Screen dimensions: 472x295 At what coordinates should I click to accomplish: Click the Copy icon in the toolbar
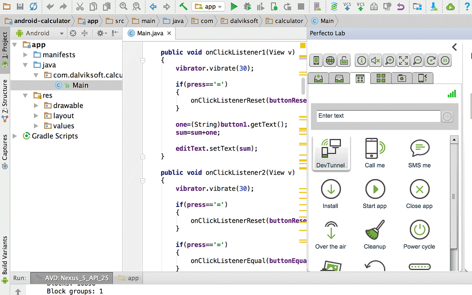(x=93, y=6)
